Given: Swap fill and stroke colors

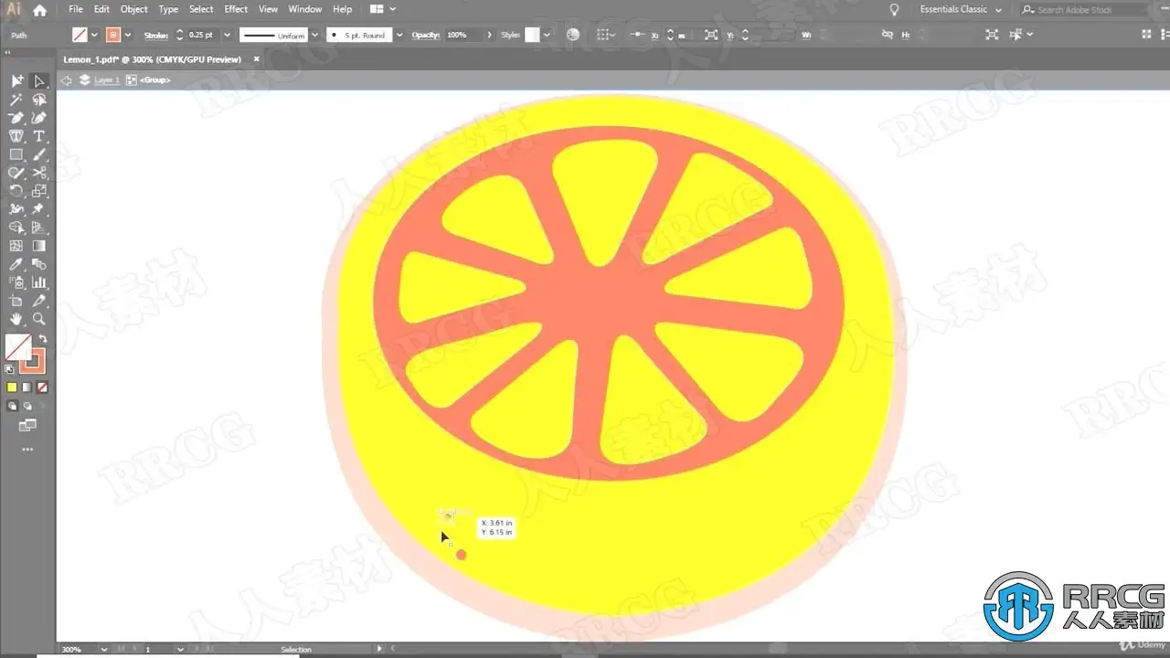Looking at the screenshot, I should 42,339.
